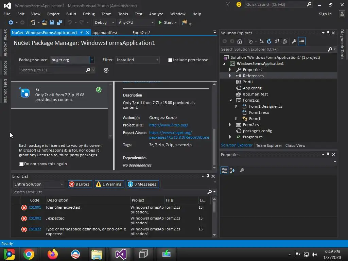Click the user account avatar icon

342,14
